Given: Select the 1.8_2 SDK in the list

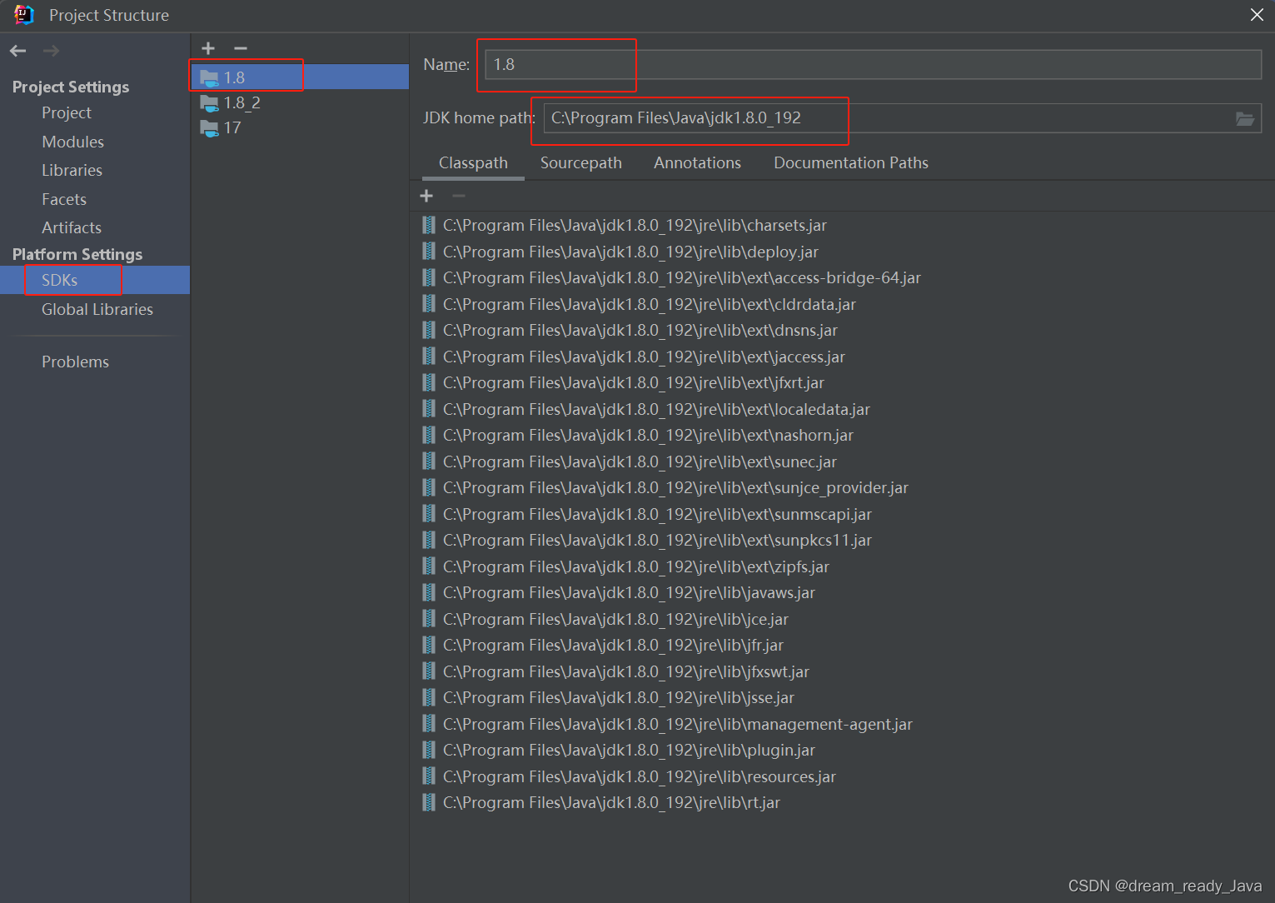Looking at the screenshot, I should click(x=241, y=102).
